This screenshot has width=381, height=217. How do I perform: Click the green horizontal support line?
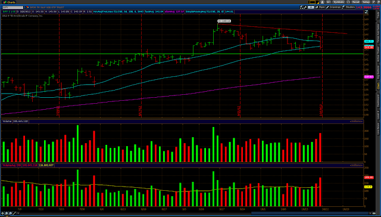182,54
